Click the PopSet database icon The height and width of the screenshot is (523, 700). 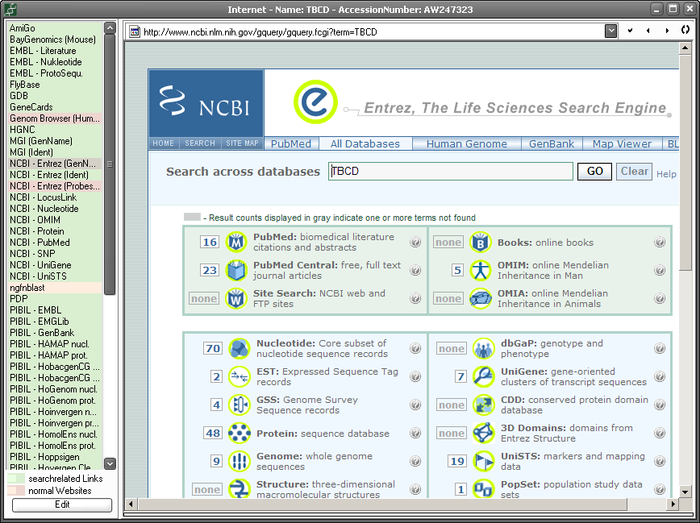point(484,488)
